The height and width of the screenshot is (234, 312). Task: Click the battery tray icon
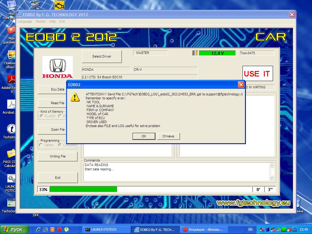tap(268, 229)
